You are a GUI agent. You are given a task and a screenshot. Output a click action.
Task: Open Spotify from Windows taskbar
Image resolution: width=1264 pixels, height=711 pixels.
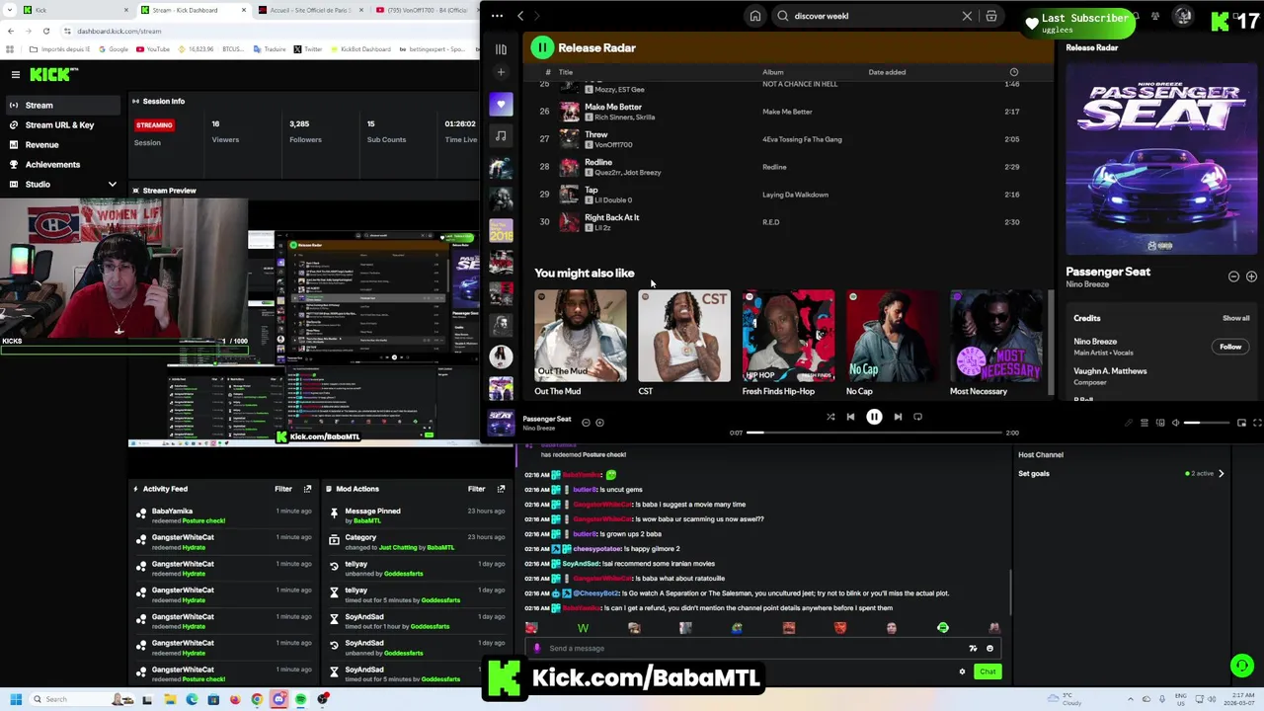click(300, 699)
